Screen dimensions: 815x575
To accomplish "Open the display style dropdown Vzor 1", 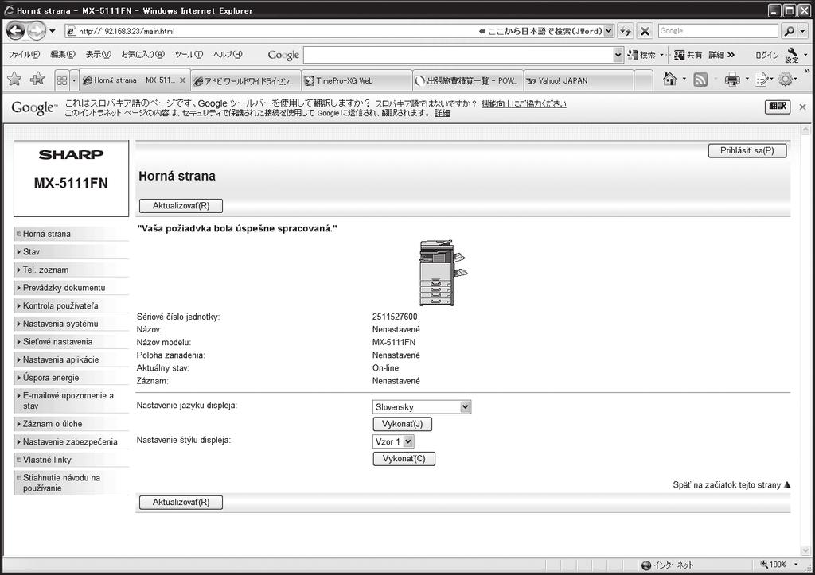I will point(393,441).
